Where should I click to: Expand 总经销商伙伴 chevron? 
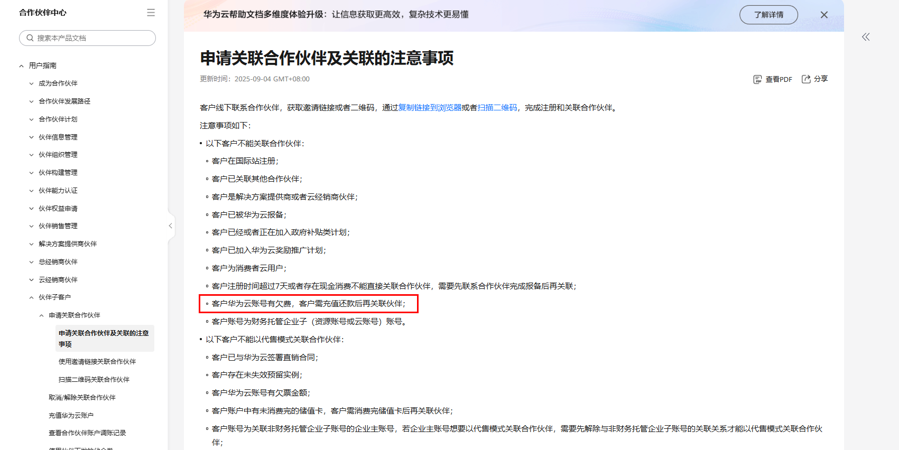[31, 262]
